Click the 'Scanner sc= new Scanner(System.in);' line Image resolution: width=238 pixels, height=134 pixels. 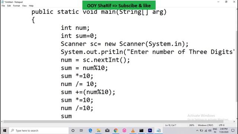125,44
